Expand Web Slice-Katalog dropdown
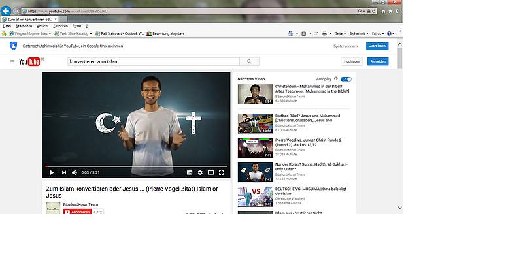Image resolution: width=523 pixels, height=278 pixels. pyautogui.click(x=91, y=33)
